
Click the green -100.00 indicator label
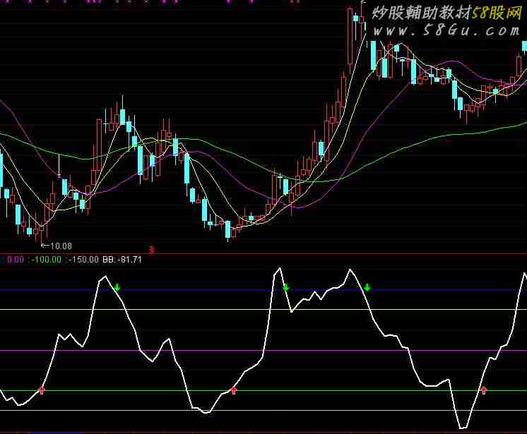click(45, 260)
